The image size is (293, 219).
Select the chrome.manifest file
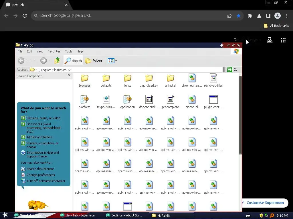[192, 81]
